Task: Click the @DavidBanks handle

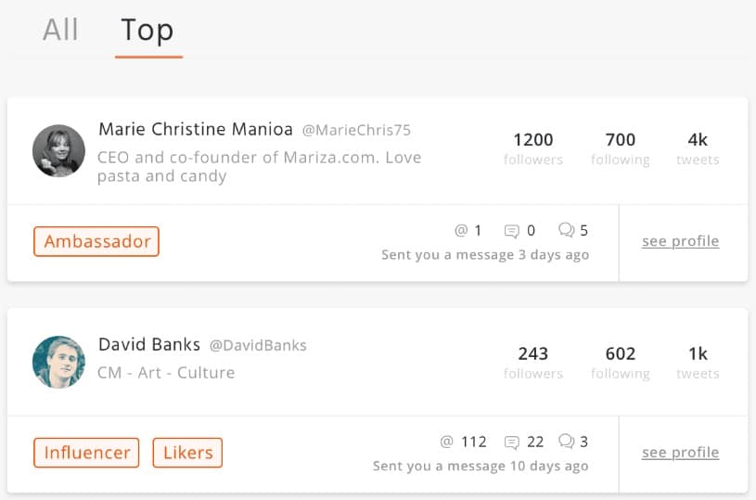Action: pos(258,345)
